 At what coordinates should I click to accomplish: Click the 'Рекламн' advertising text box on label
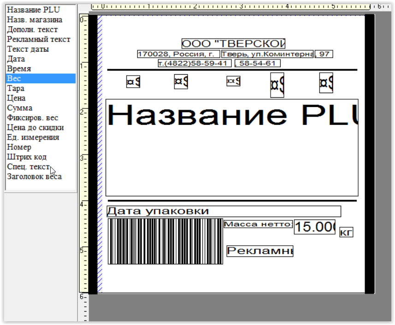(x=259, y=251)
